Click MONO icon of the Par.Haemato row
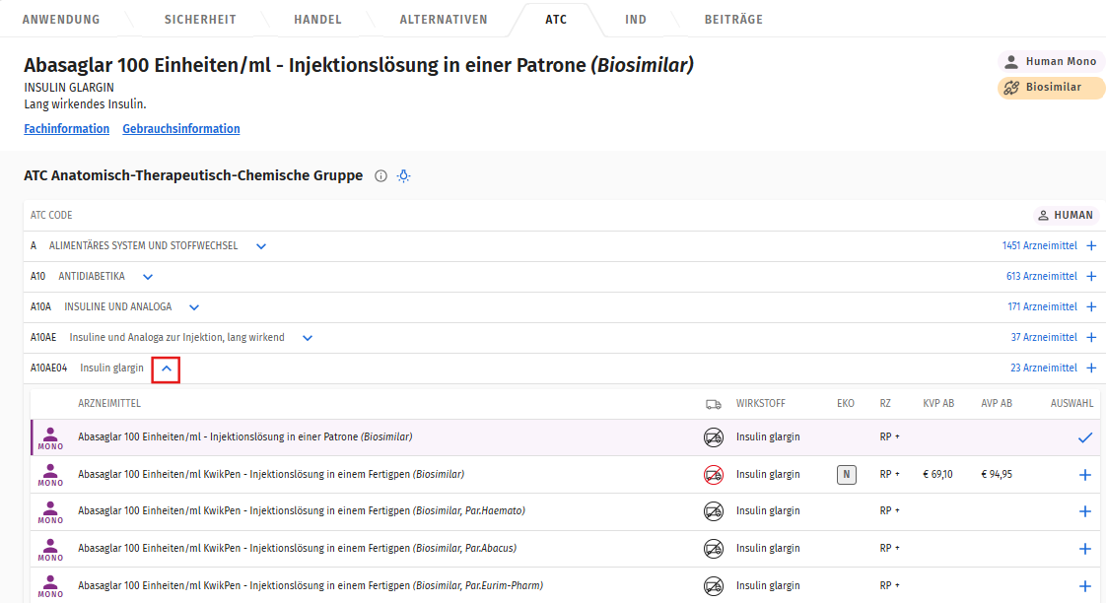Viewport: 1106px width, 603px height. [x=50, y=512]
